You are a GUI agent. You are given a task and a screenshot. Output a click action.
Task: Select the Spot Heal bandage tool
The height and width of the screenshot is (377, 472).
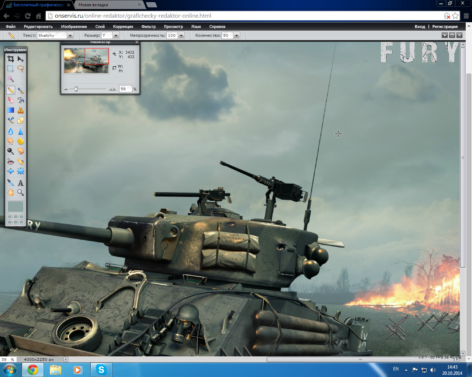coord(21,162)
